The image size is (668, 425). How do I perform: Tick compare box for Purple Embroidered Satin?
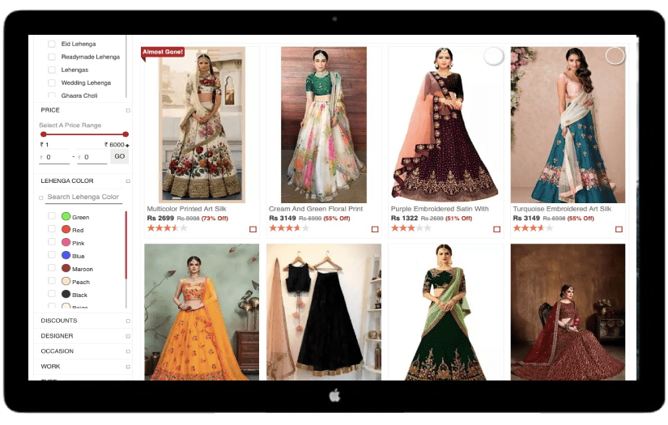click(496, 229)
